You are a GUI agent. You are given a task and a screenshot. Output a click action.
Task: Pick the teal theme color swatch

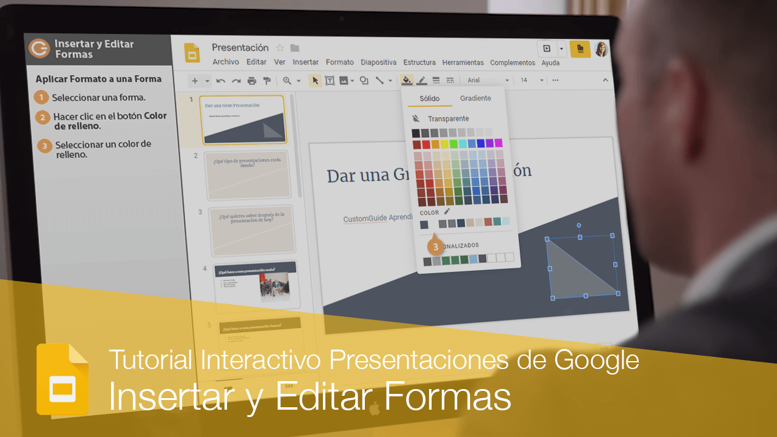coord(497,222)
